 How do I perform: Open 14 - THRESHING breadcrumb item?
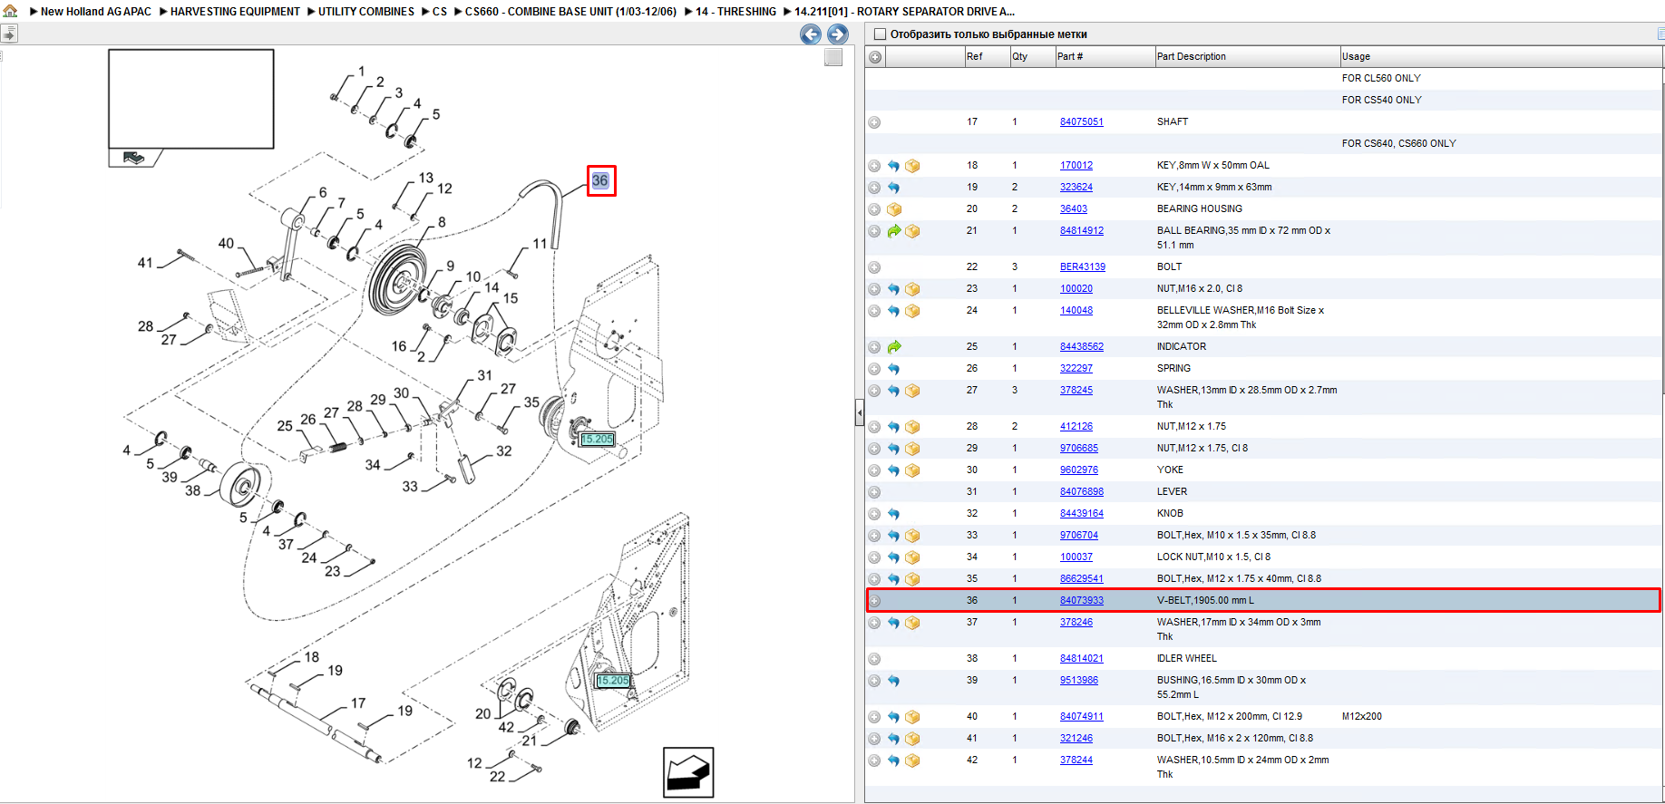pyautogui.click(x=735, y=12)
